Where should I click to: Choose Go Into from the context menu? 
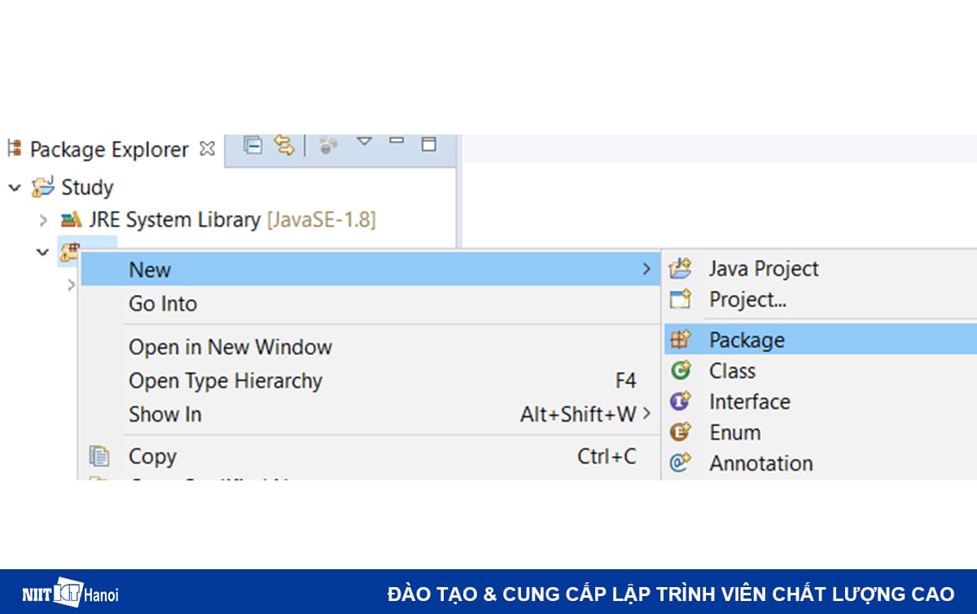point(163,304)
